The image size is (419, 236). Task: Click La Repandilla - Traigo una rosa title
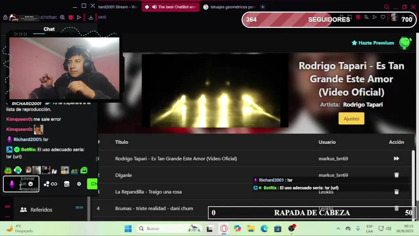pos(149,192)
